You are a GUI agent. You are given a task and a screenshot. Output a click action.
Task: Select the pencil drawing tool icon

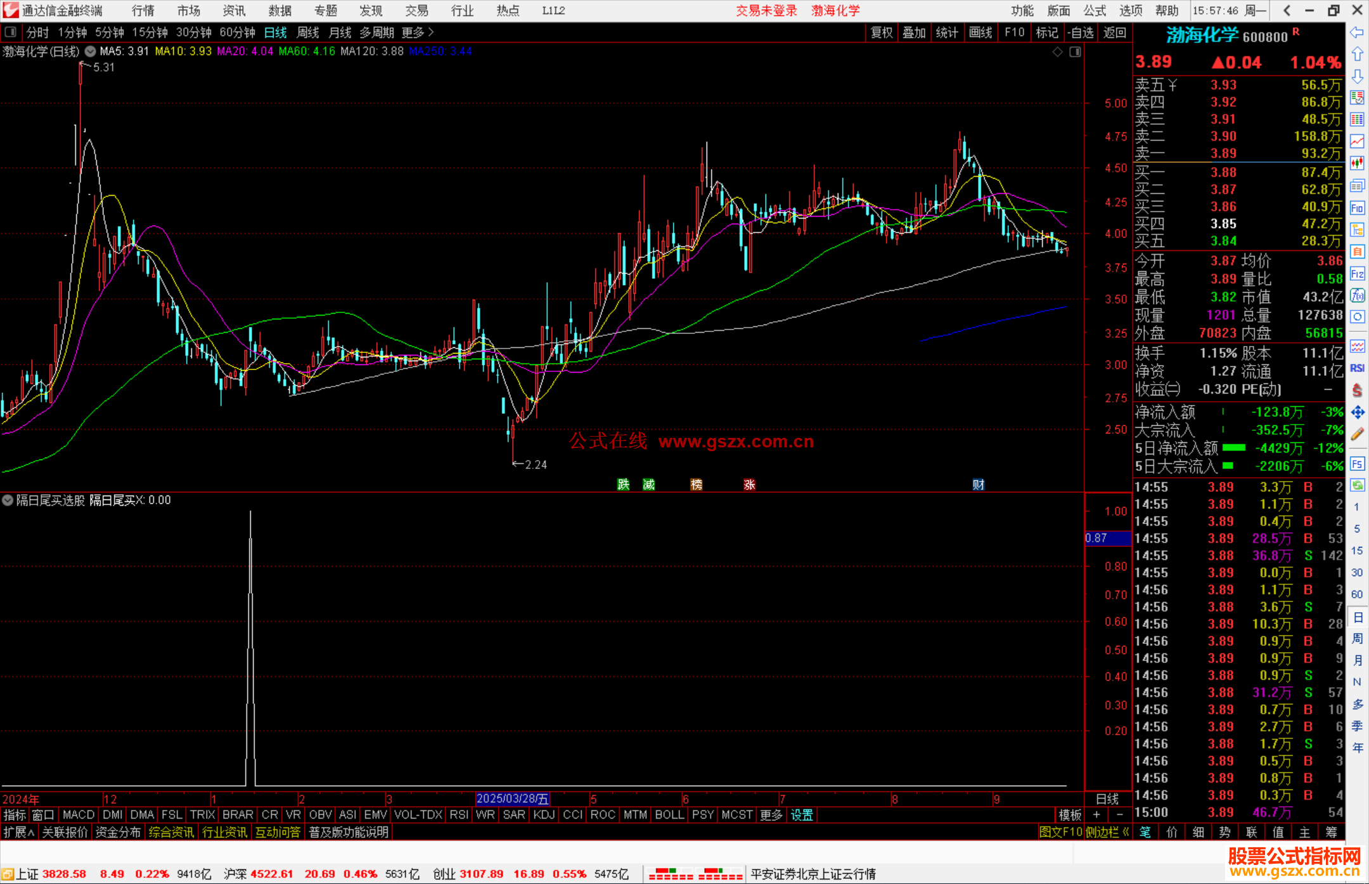click(x=1357, y=434)
